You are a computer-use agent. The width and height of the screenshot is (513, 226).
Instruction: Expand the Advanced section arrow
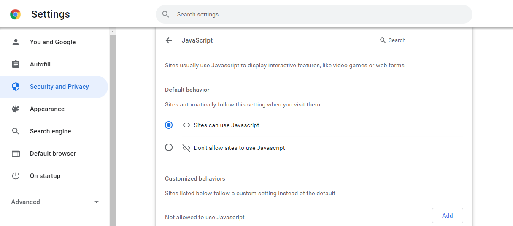tap(97, 202)
